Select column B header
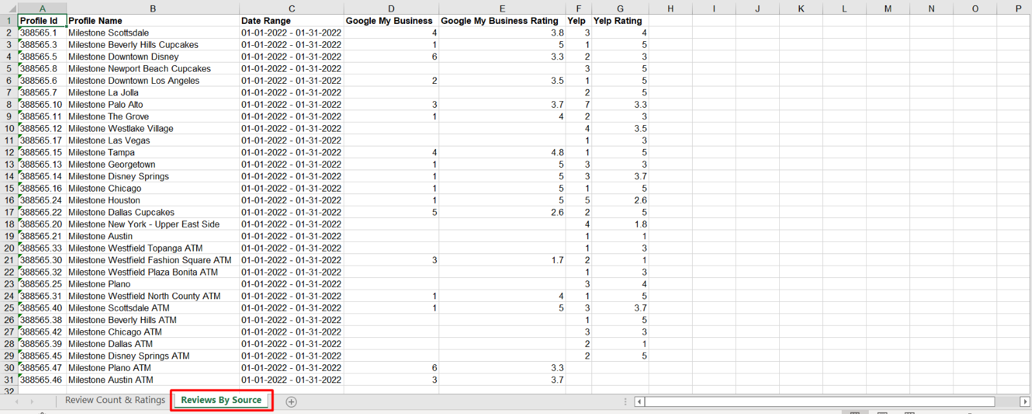 tap(153, 9)
